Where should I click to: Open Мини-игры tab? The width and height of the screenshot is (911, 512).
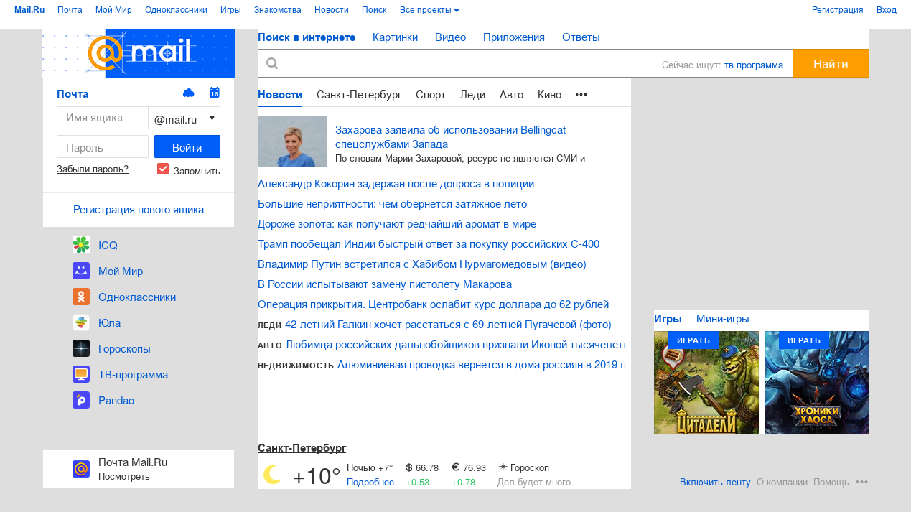coord(723,319)
